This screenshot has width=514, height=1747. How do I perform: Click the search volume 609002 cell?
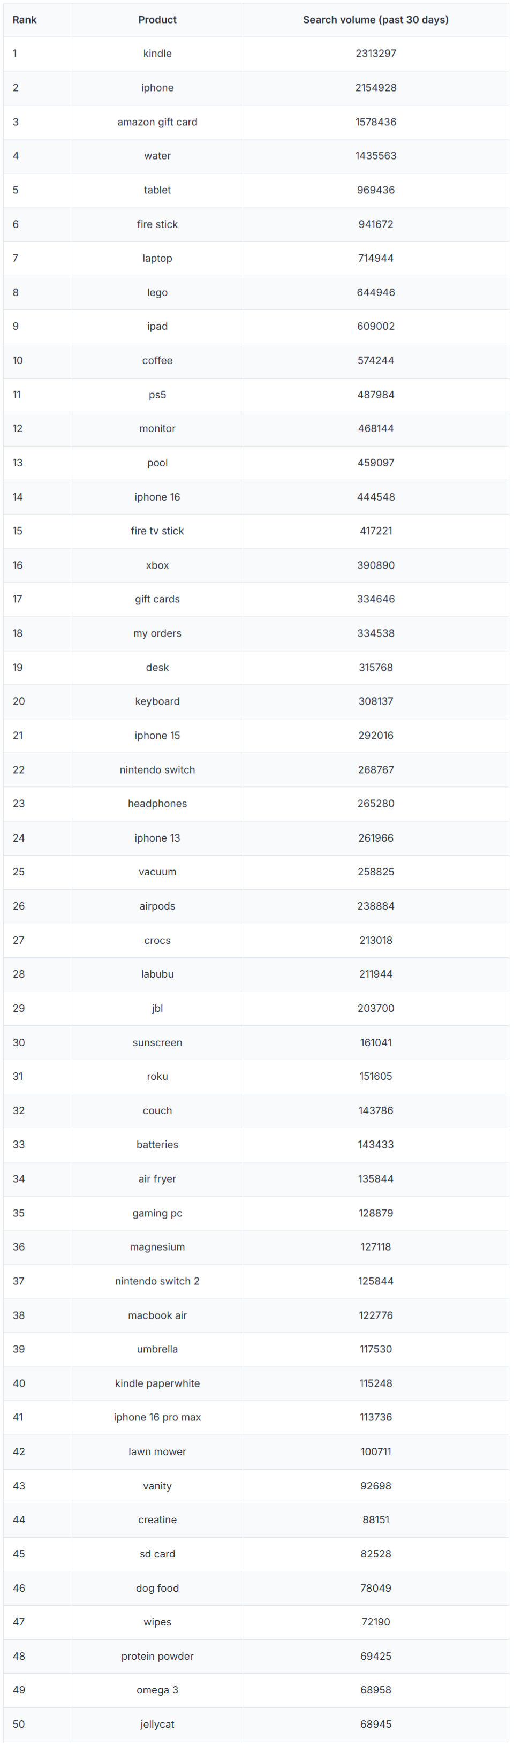[x=376, y=326]
